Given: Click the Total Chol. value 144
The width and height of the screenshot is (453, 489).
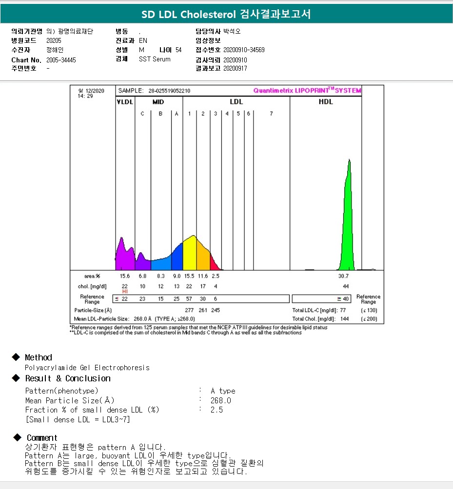Looking at the screenshot, I should coord(345,319).
